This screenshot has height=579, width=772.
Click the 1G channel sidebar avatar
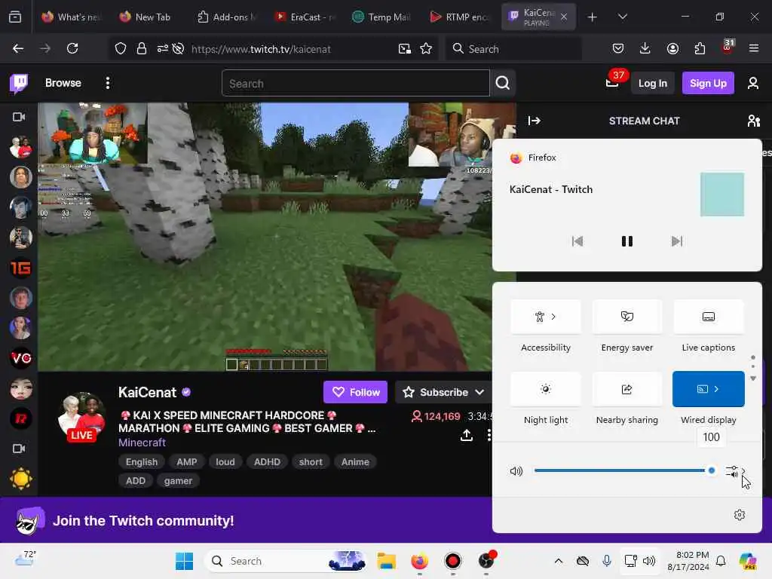point(20,268)
